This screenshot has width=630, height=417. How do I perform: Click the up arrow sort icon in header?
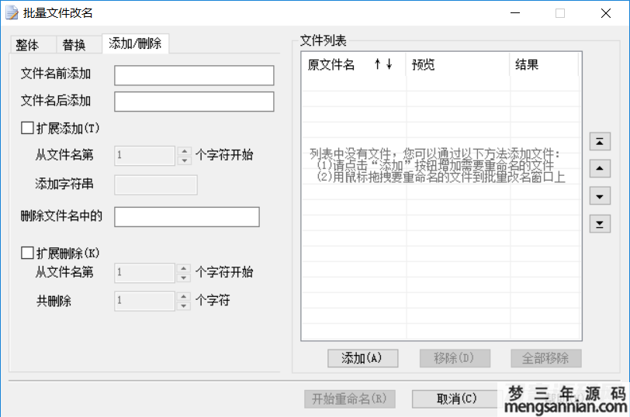(x=377, y=64)
